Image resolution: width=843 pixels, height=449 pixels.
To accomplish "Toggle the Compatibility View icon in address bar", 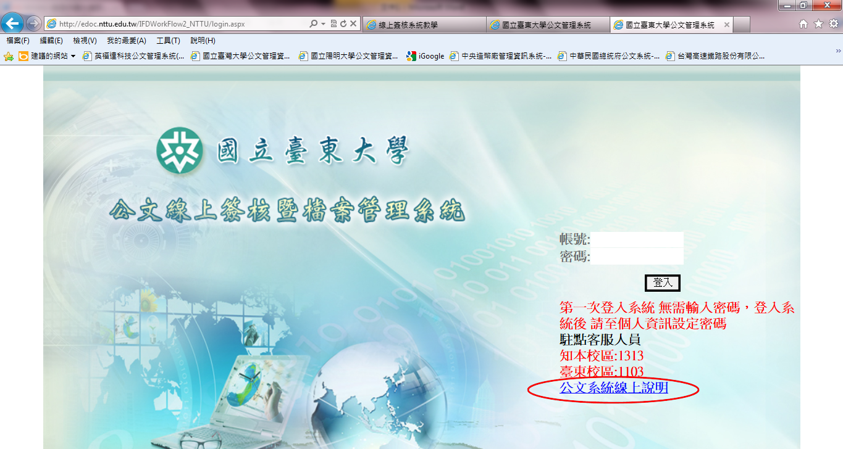I will point(333,24).
